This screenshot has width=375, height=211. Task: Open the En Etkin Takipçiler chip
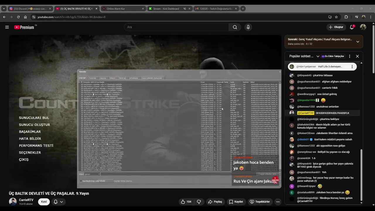333,56
